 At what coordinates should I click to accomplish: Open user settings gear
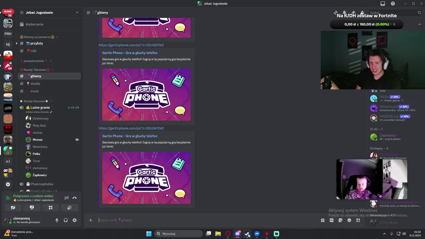coord(74,220)
